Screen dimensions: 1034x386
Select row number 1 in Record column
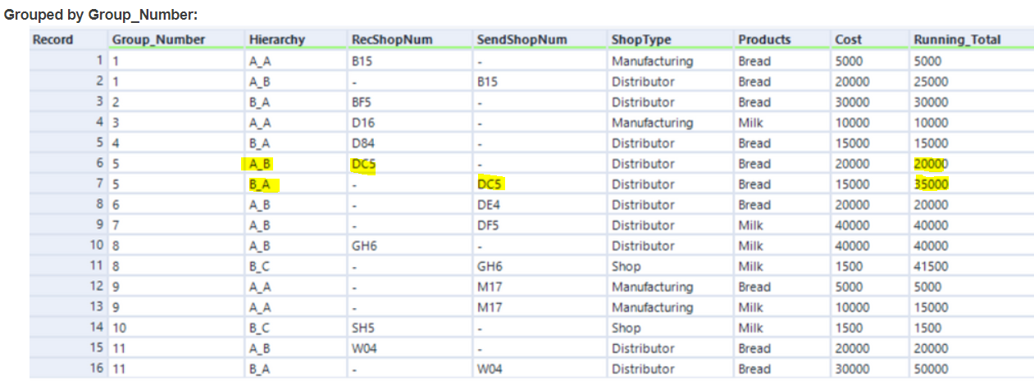pos(99,61)
